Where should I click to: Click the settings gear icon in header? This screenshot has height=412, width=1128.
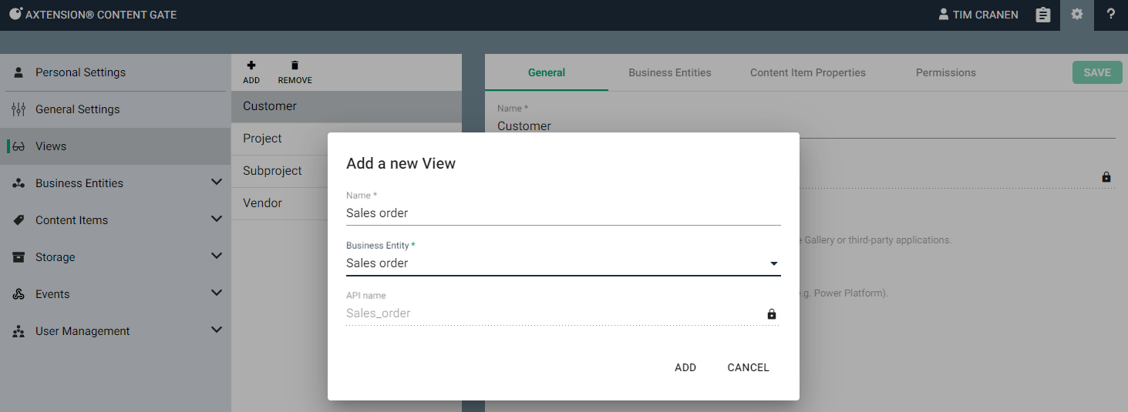1076,15
